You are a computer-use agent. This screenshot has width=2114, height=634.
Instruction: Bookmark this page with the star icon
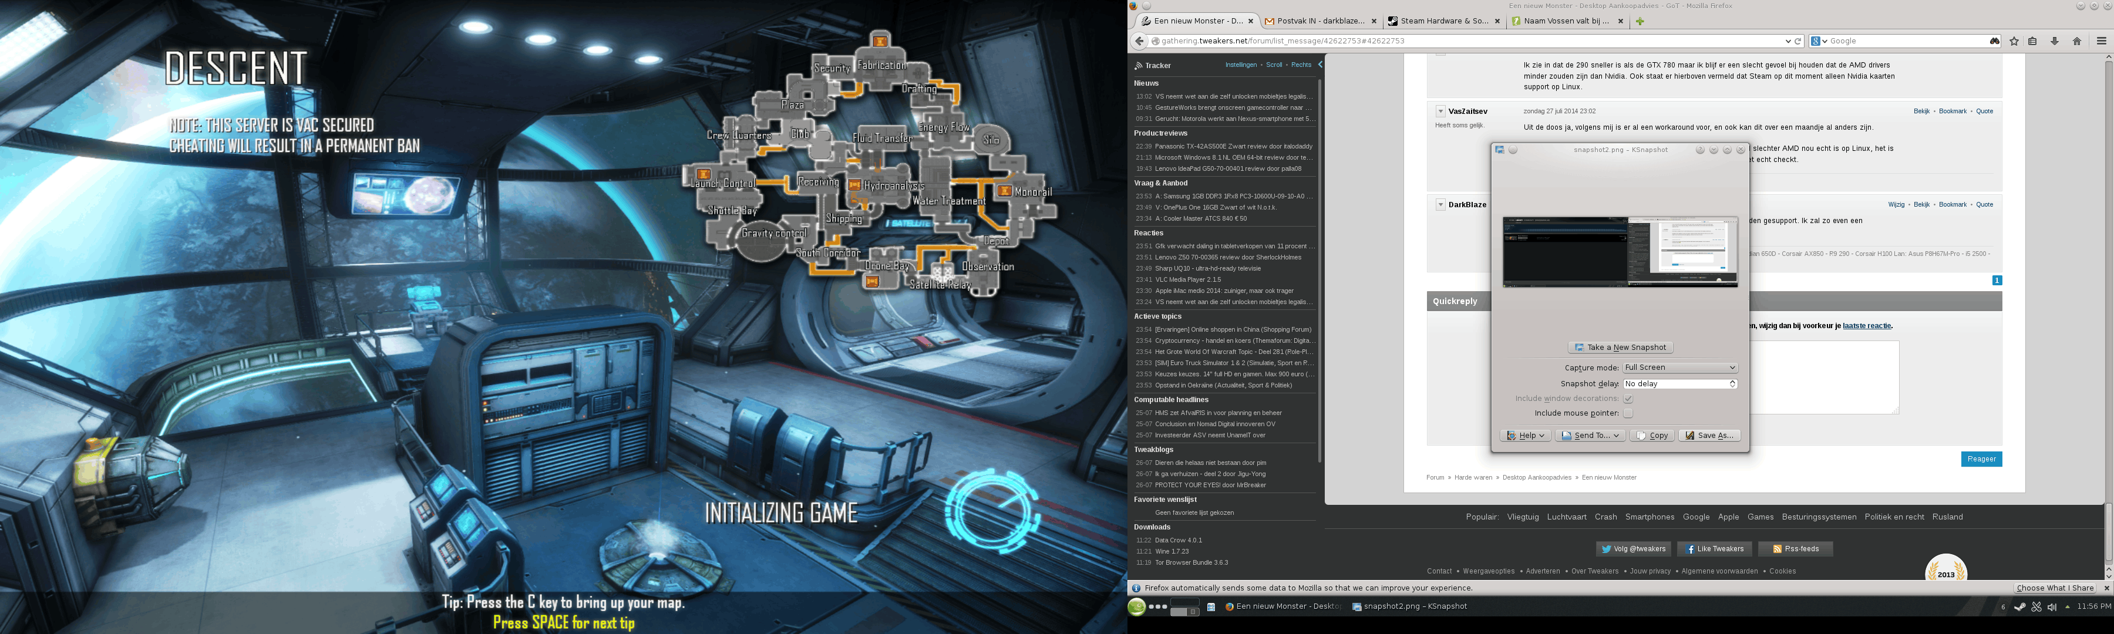(x=2015, y=41)
